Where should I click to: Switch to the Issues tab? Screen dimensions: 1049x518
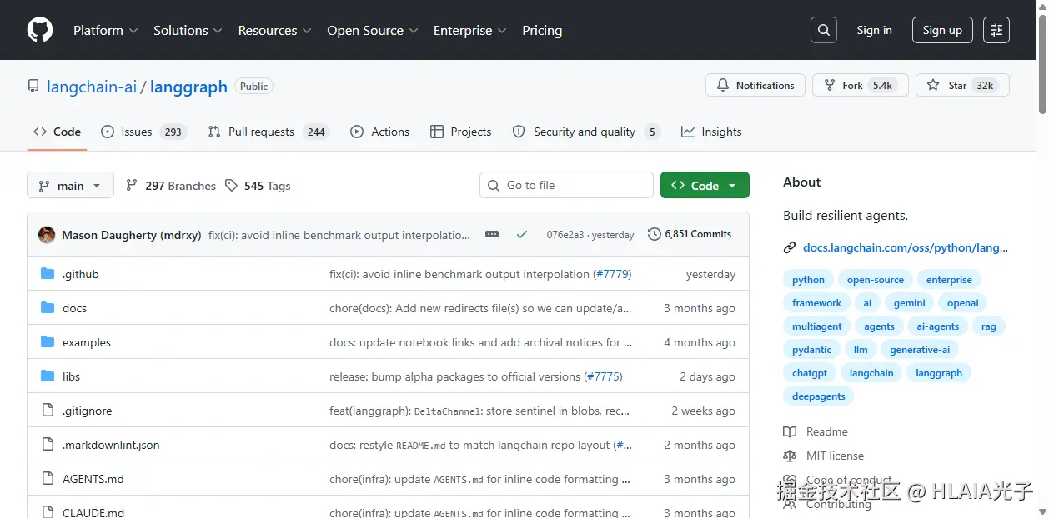coord(142,132)
